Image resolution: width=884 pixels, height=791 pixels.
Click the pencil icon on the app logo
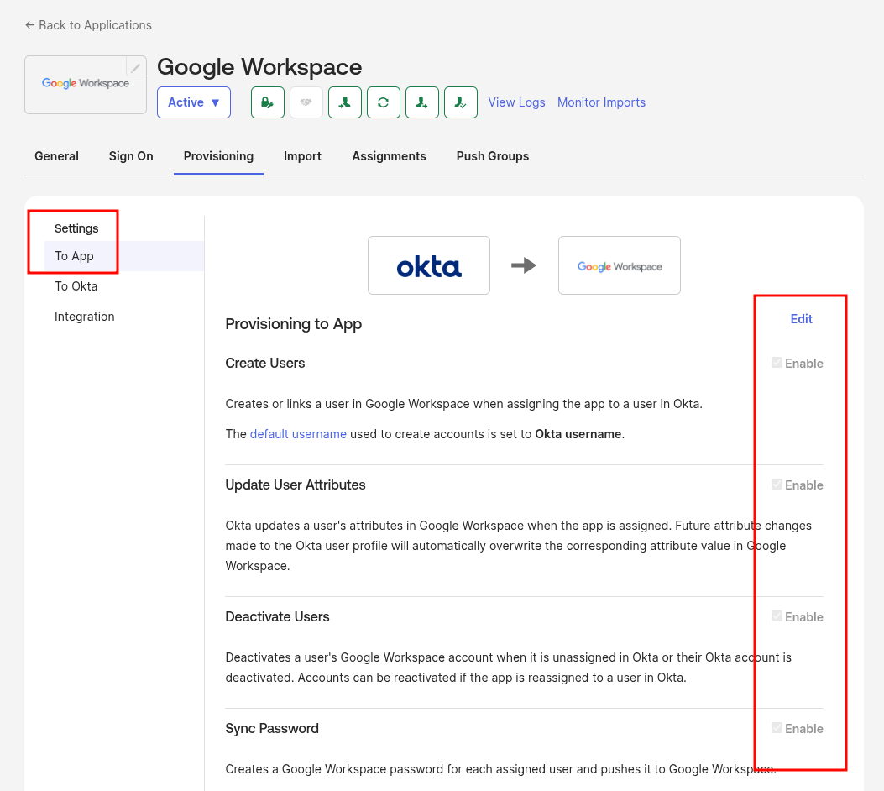pyautogui.click(x=136, y=67)
